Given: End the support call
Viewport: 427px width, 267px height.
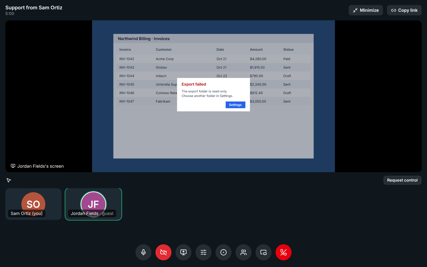Looking at the screenshot, I should coord(283,252).
